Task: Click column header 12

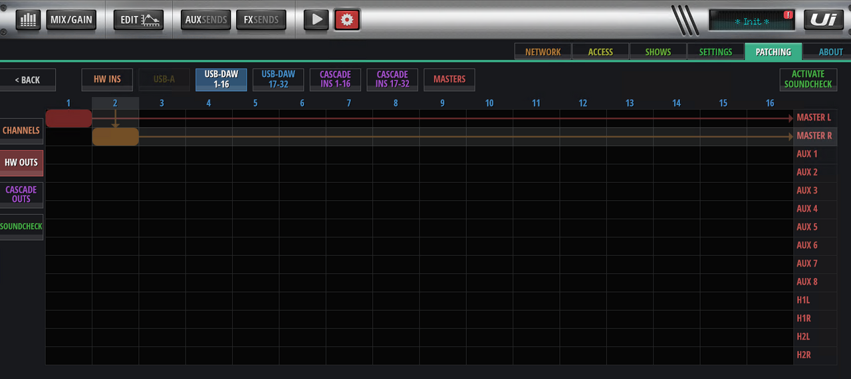Action: (583, 103)
